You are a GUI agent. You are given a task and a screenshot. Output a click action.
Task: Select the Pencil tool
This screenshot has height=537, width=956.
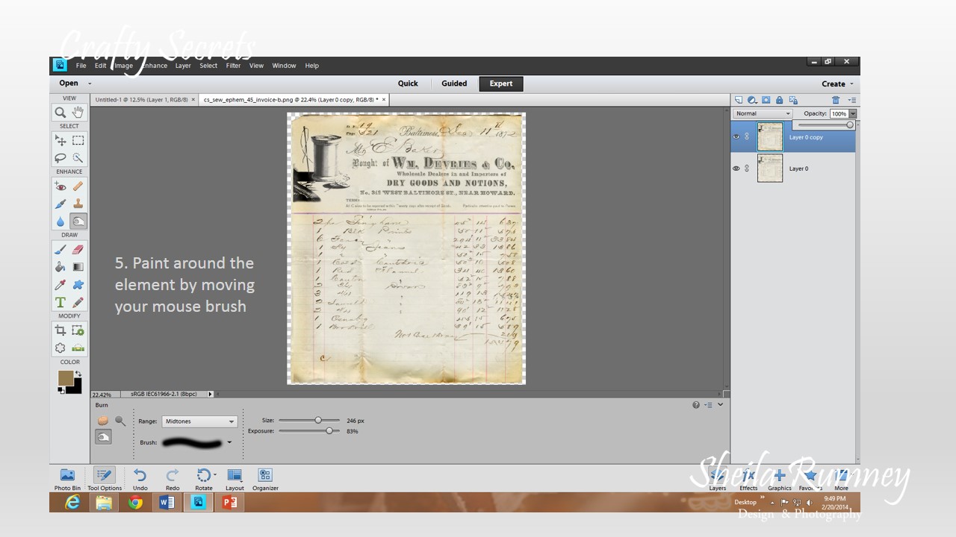tap(78, 302)
